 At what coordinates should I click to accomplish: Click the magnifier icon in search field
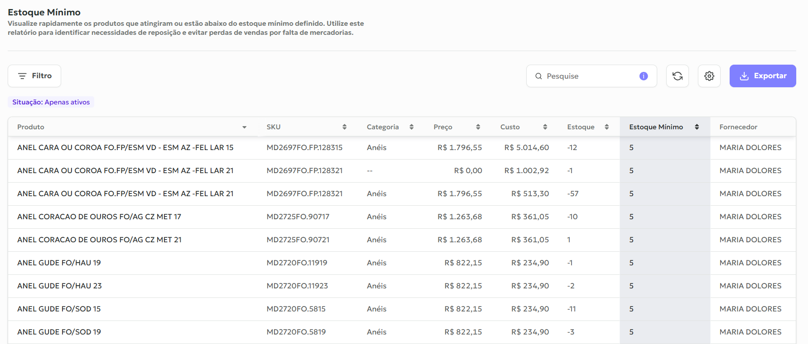pos(539,76)
